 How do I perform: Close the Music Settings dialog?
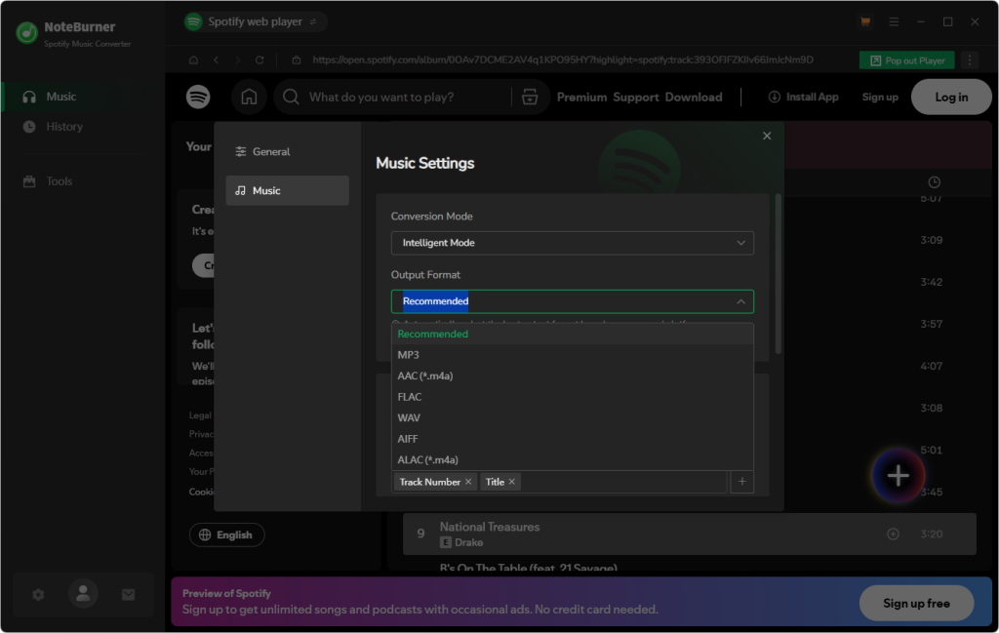point(767,136)
